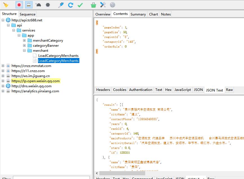This screenshot has height=179, width=244.
Task: Toggle throttling with the turtle icon
Action: point(38,5)
